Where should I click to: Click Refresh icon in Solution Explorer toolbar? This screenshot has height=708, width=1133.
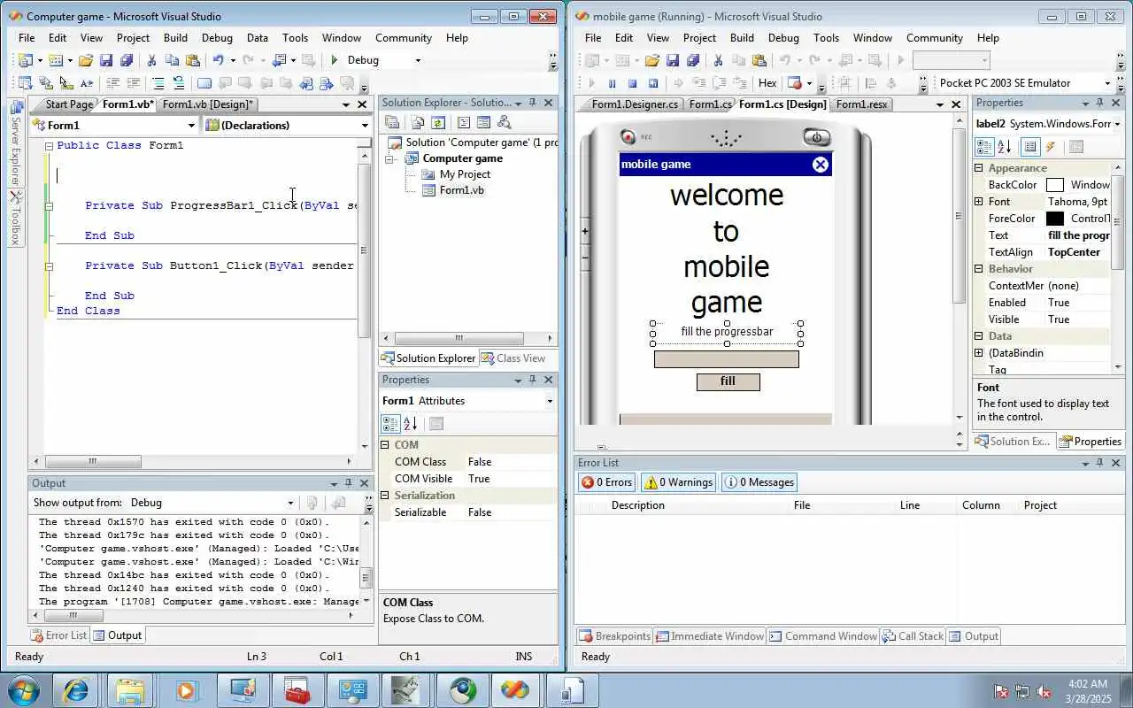438,123
